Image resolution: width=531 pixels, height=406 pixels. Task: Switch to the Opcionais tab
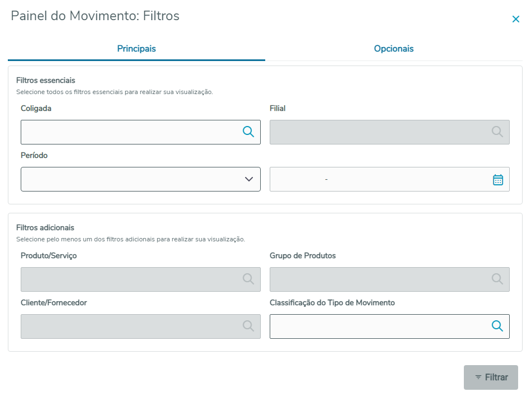click(394, 49)
